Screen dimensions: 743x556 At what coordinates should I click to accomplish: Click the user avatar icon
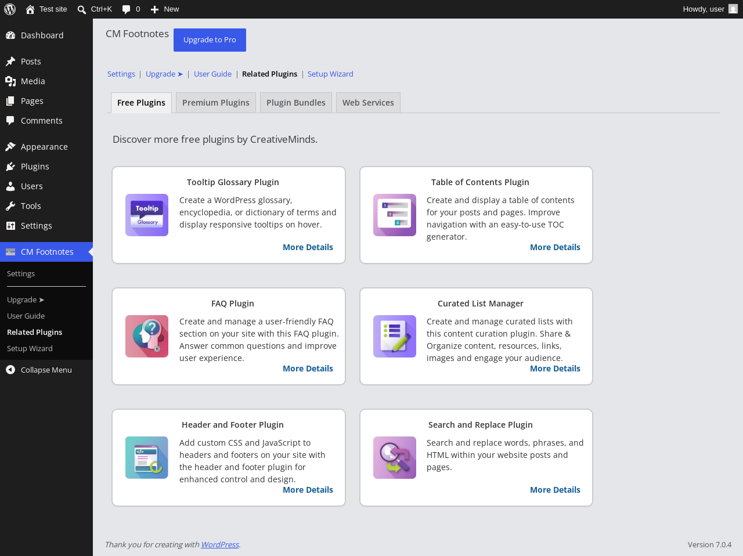(x=733, y=9)
